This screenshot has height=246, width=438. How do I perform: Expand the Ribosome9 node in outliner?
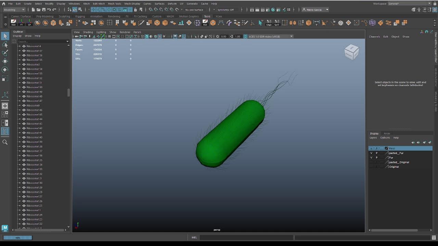(x=19, y=106)
